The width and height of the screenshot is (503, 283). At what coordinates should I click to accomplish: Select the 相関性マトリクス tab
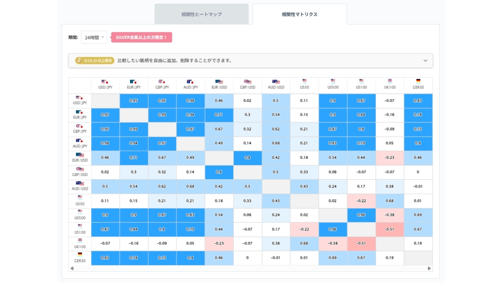(299, 14)
